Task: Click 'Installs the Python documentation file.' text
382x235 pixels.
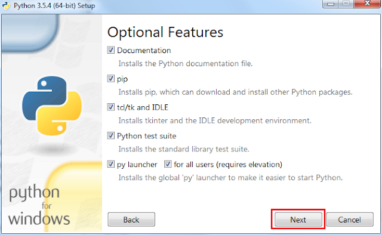Action: (186, 64)
